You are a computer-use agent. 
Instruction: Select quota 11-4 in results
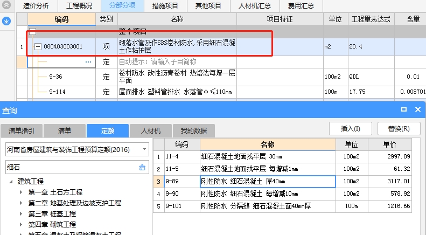point(182,157)
